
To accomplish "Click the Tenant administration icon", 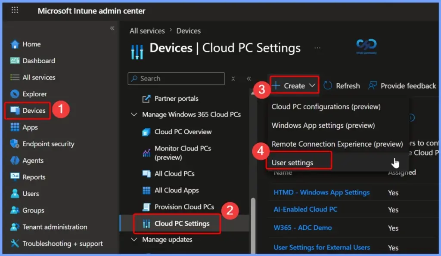I will pyautogui.click(x=15, y=227).
